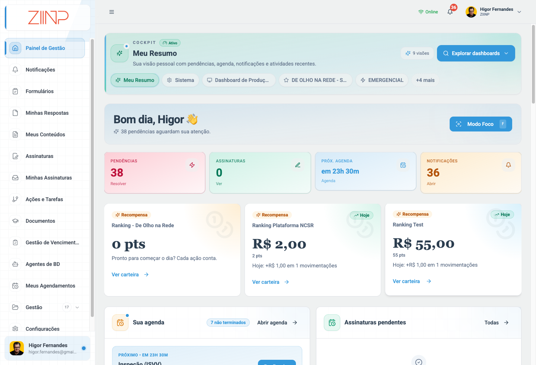Switch to the Dashboard de Produção tab
The image size is (536, 365).
pyautogui.click(x=239, y=80)
